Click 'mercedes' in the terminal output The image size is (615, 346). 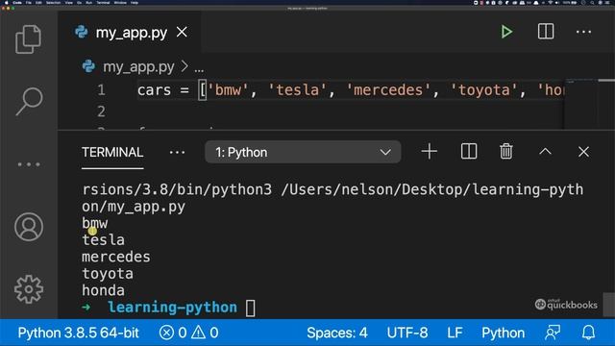(x=115, y=257)
